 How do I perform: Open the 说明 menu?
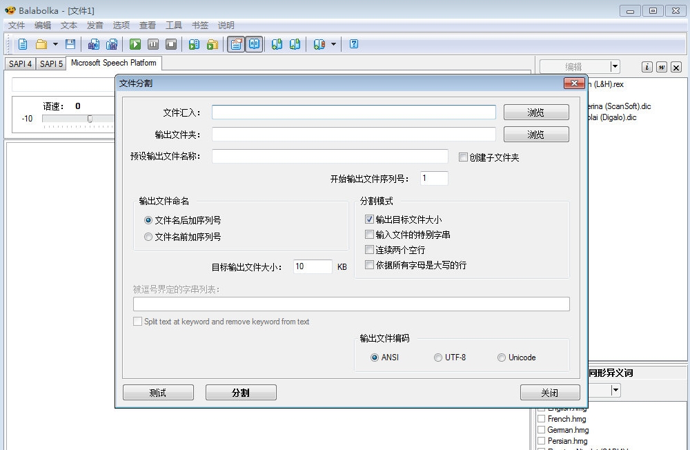click(x=226, y=25)
